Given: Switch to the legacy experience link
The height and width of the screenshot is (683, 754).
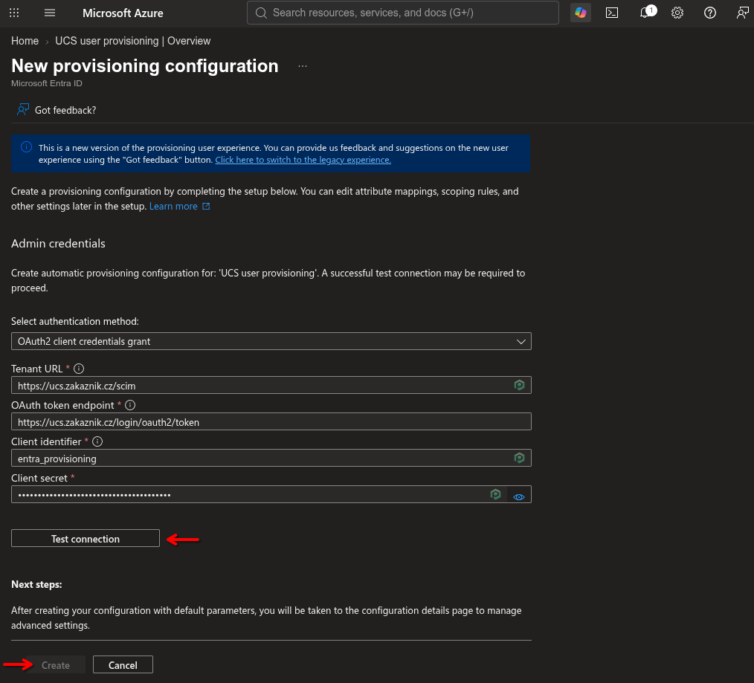Looking at the screenshot, I should coord(303,160).
